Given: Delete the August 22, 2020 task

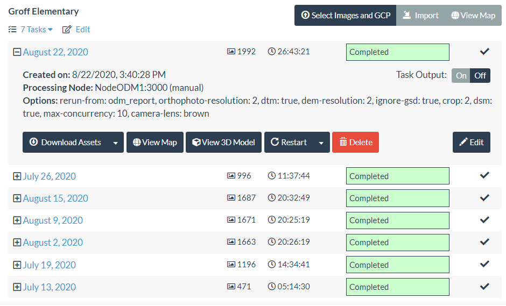Looking at the screenshot, I should 355,143.
